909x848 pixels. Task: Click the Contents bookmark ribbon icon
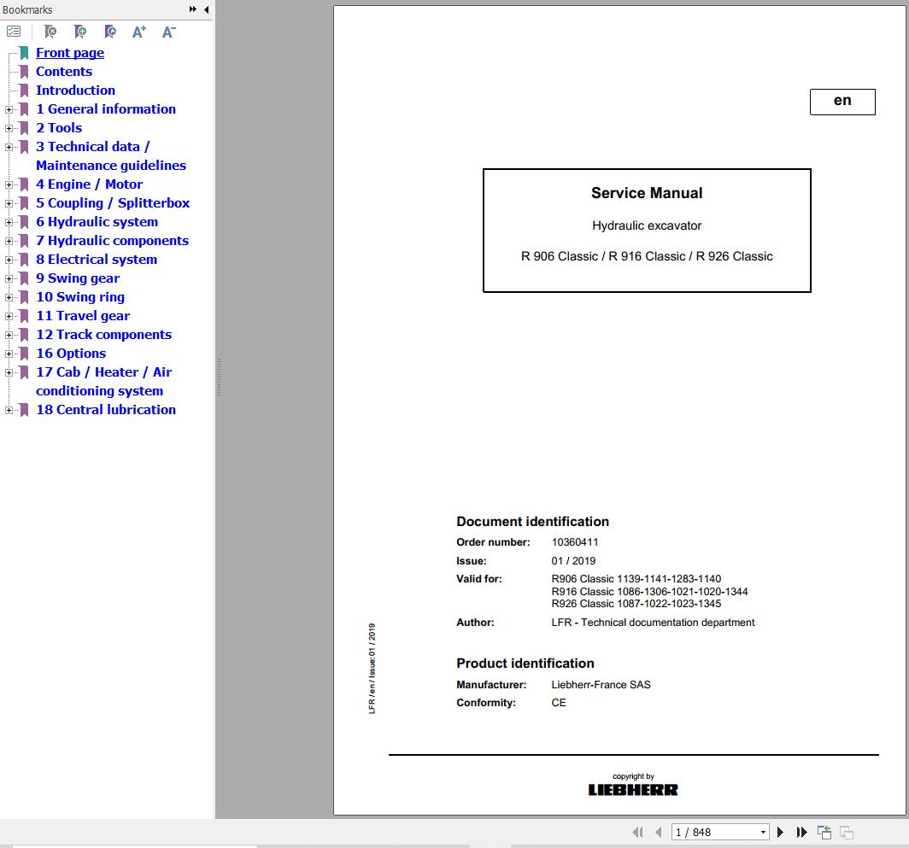click(24, 72)
